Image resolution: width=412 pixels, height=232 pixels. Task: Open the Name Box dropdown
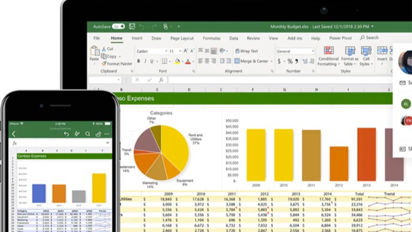point(118,79)
